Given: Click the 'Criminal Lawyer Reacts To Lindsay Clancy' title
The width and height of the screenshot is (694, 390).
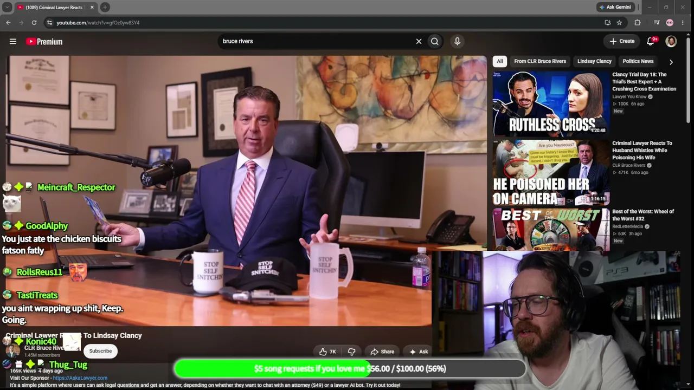Looking at the screenshot, I should [74, 335].
